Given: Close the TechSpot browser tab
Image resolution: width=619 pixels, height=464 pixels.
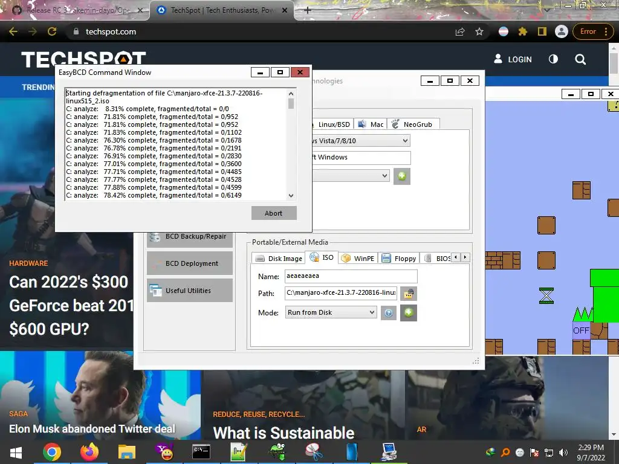Looking at the screenshot, I should 285,10.
